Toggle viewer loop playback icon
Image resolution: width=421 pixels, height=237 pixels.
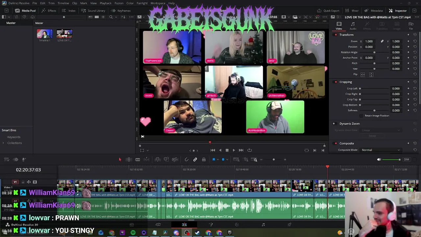(250, 150)
